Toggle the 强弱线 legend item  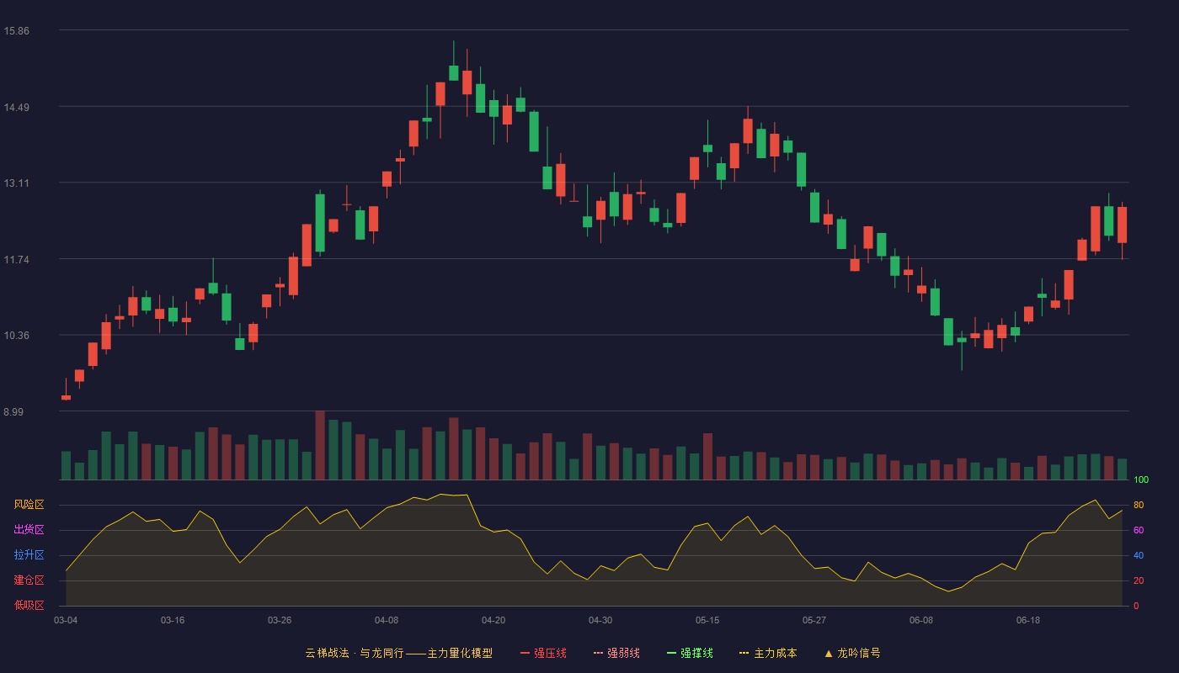coord(616,653)
